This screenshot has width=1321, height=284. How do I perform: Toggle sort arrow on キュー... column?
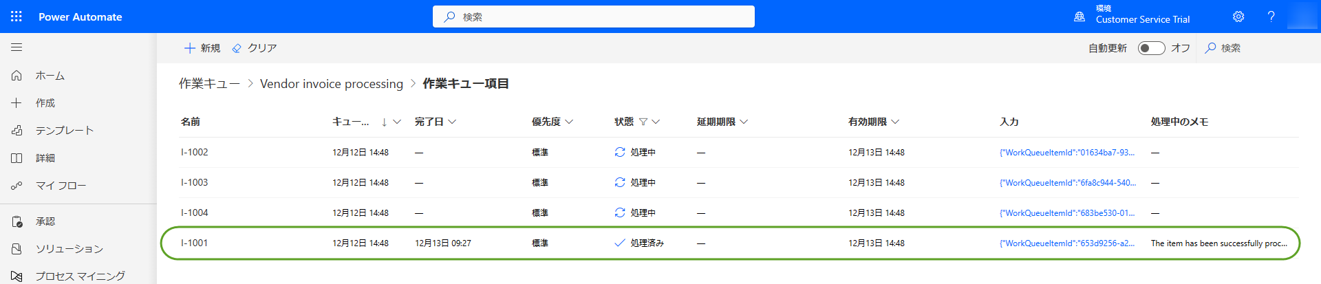tap(384, 122)
